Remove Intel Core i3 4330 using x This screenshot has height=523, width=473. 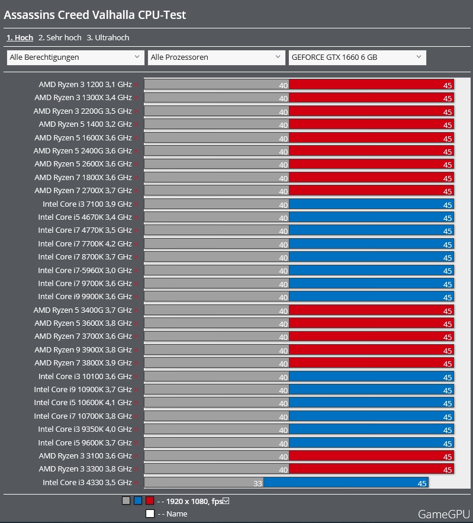click(x=136, y=483)
